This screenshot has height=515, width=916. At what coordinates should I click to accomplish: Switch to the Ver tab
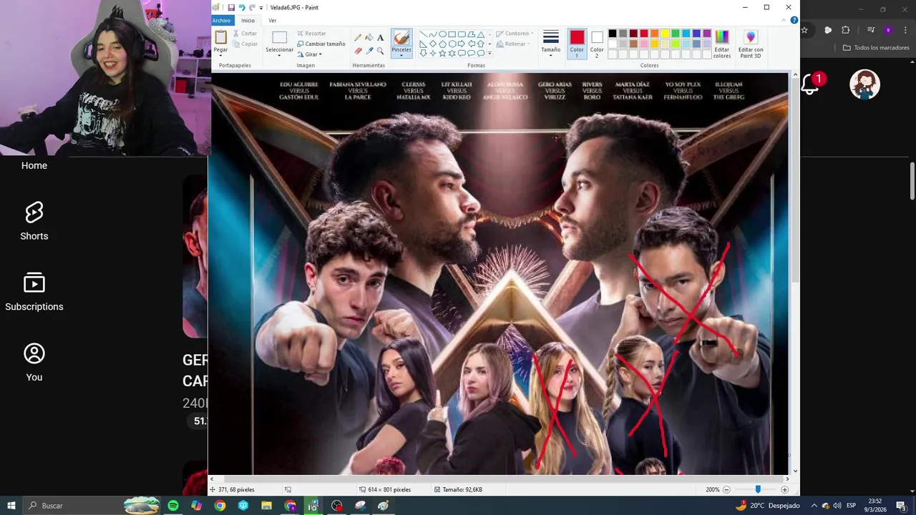[x=272, y=21]
